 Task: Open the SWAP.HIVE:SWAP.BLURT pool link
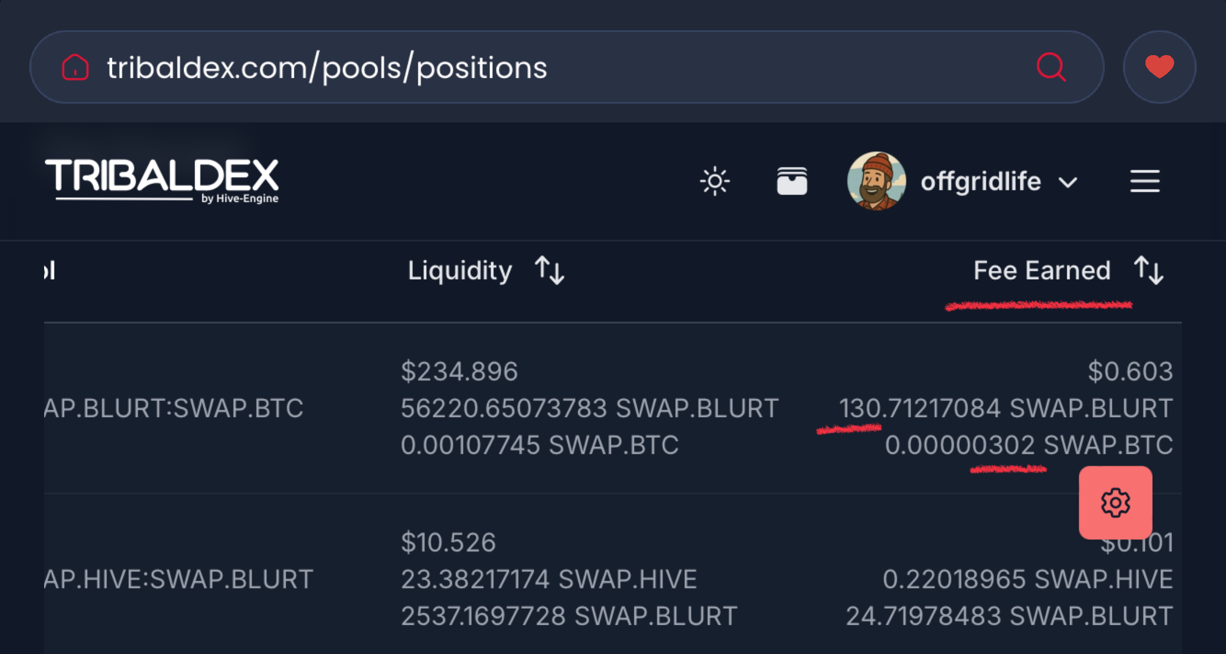pos(178,579)
